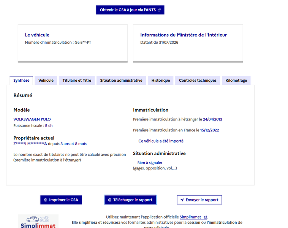
Task: Click the Télécharger le rapport button
Action: [130, 200]
